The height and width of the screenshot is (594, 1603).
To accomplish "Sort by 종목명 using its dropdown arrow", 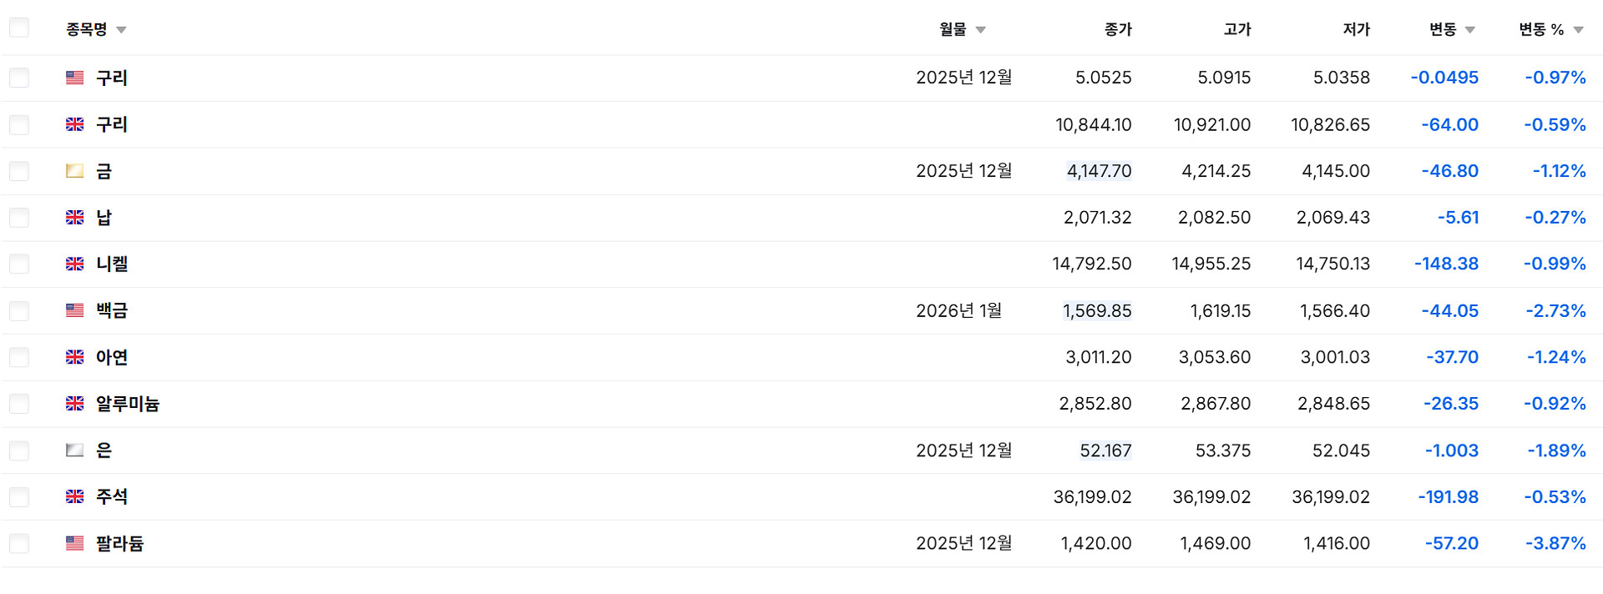I will pos(121,30).
